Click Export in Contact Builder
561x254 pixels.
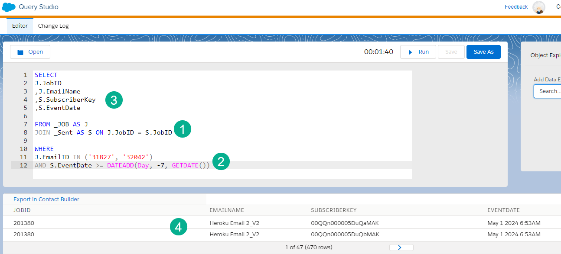[46, 199]
